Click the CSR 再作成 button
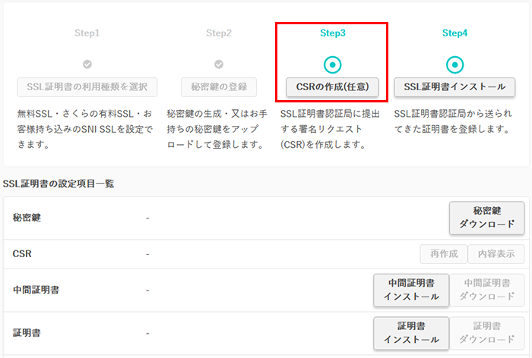The image size is (532, 358). pos(442,254)
